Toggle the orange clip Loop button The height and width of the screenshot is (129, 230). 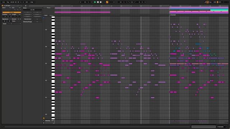[12, 12]
